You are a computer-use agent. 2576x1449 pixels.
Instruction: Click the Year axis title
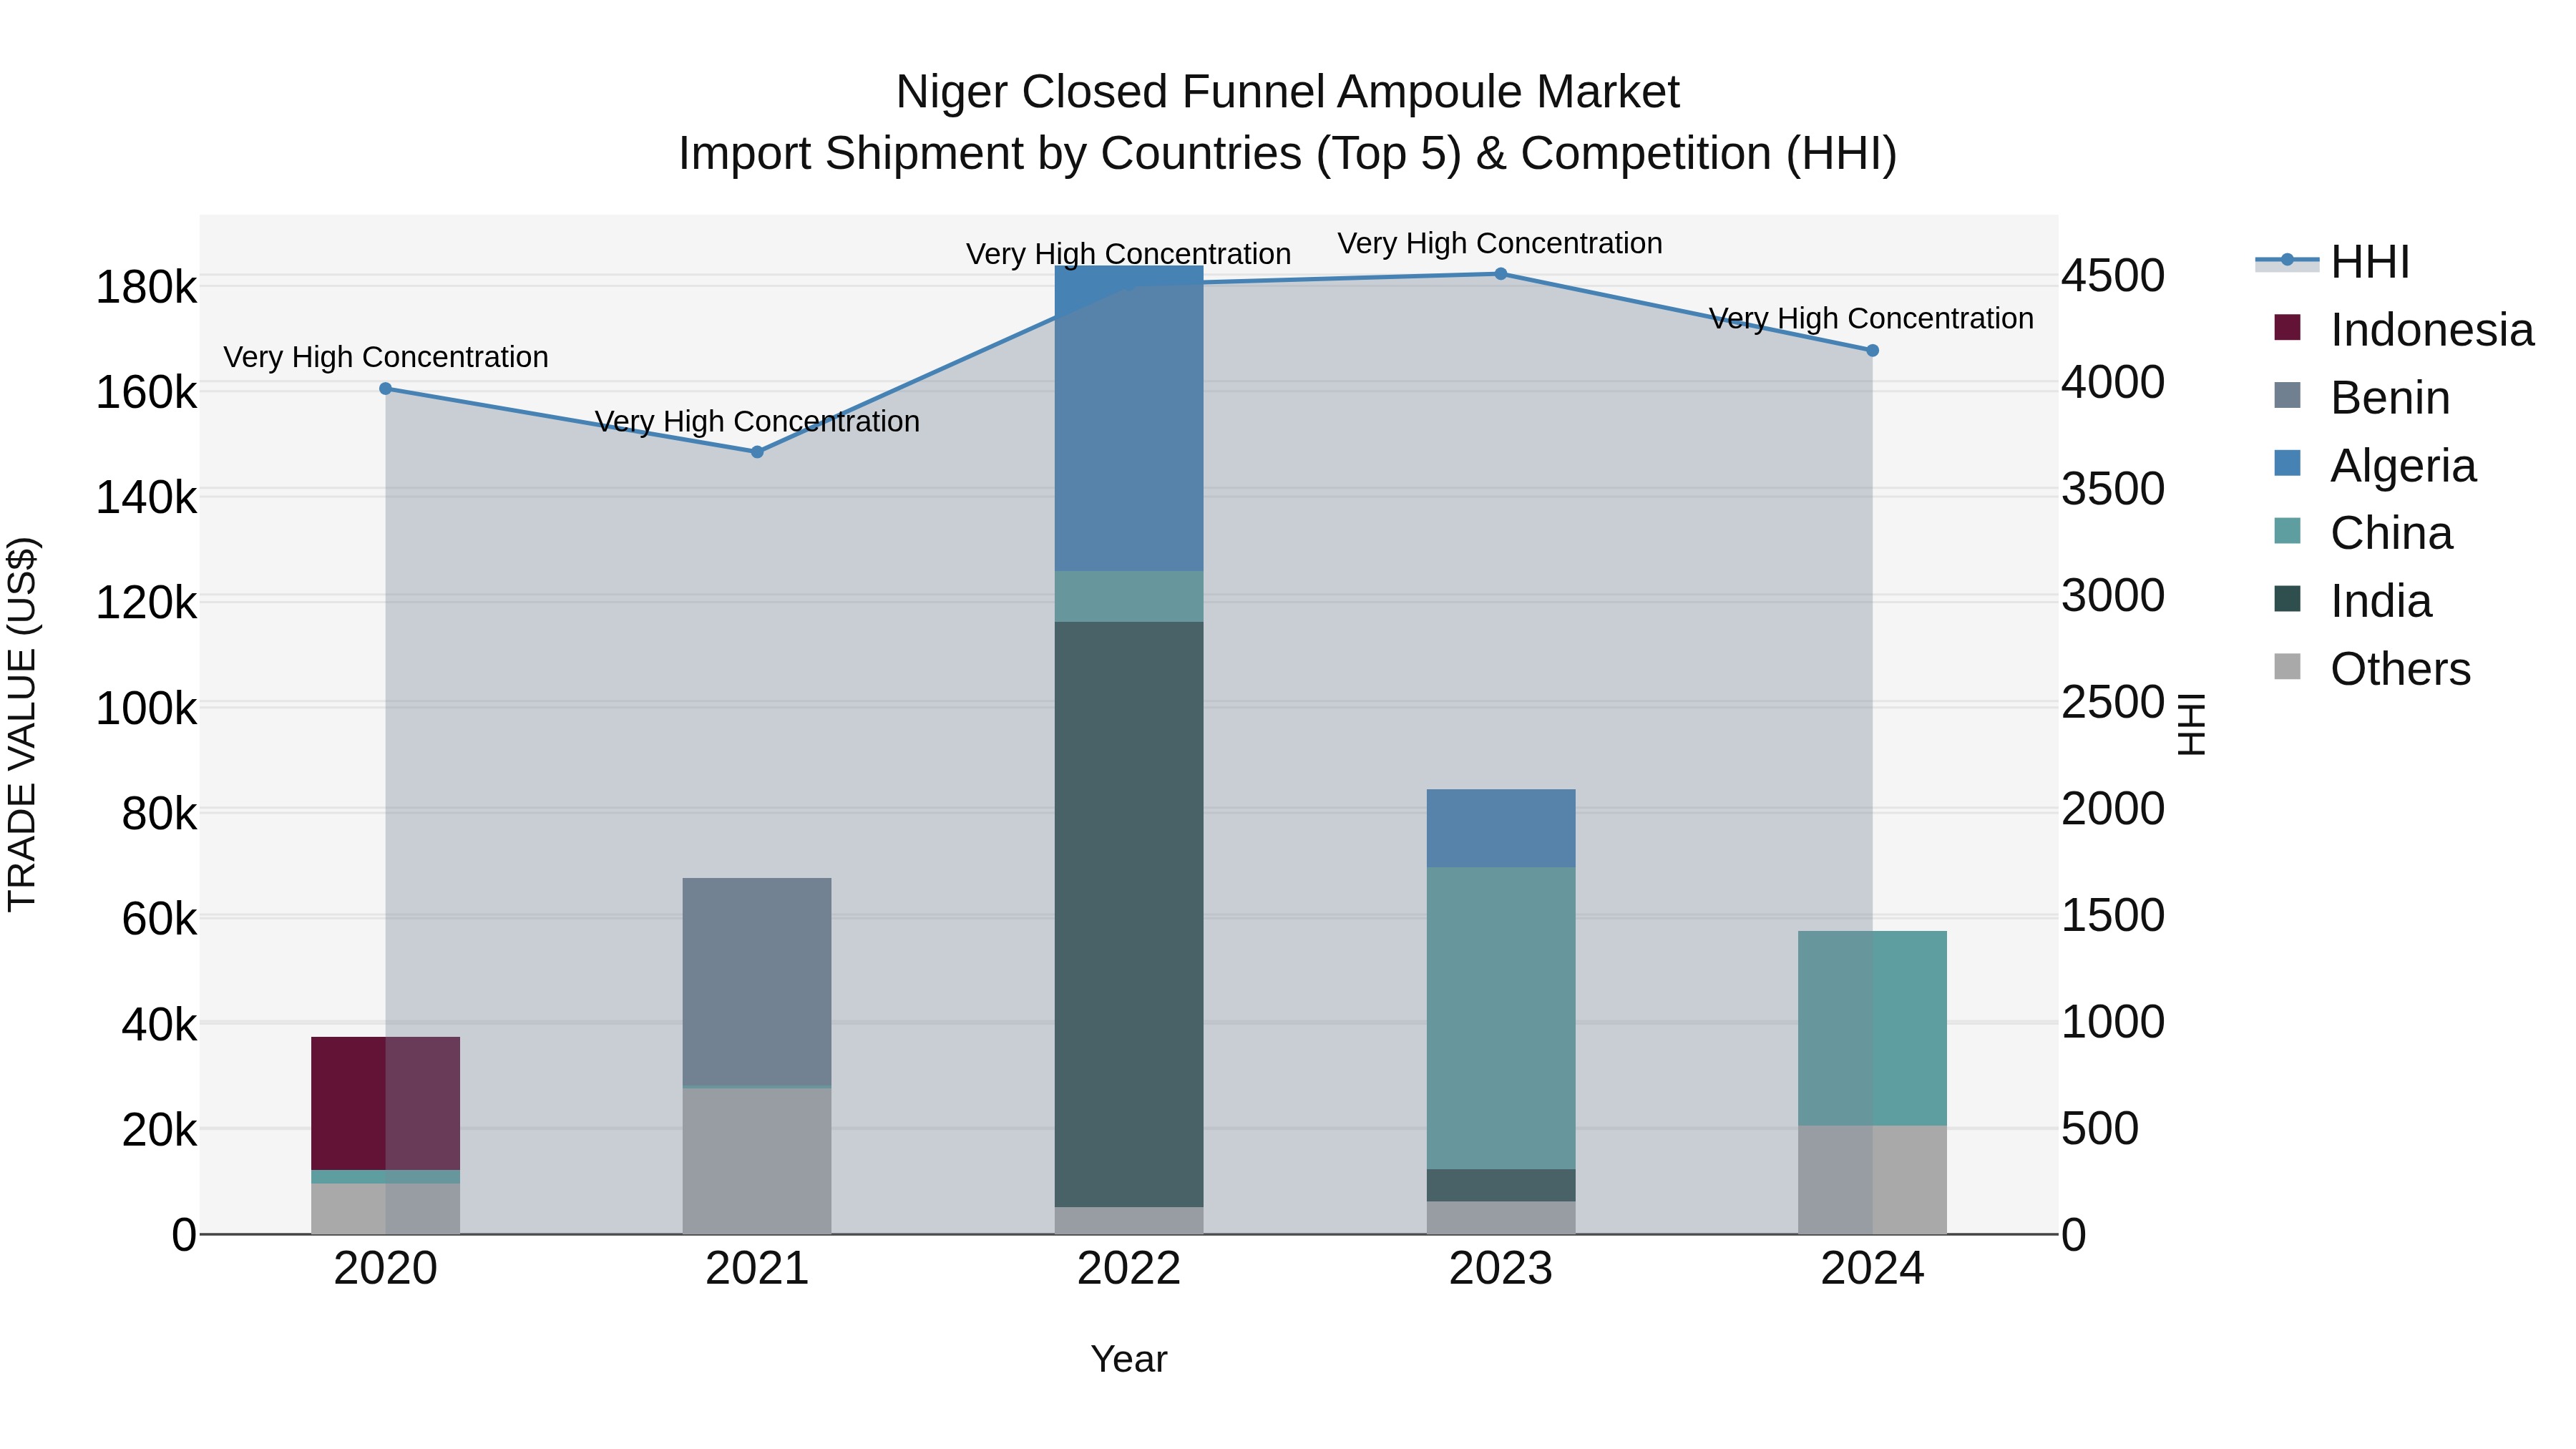tap(1129, 1359)
